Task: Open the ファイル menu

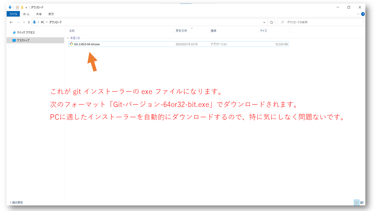Action: pos(13,14)
